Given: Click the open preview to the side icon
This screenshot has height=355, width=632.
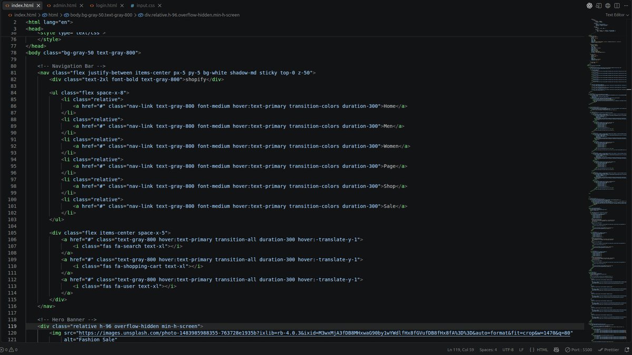Looking at the screenshot, I should pyautogui.click(x=599, y=5).
